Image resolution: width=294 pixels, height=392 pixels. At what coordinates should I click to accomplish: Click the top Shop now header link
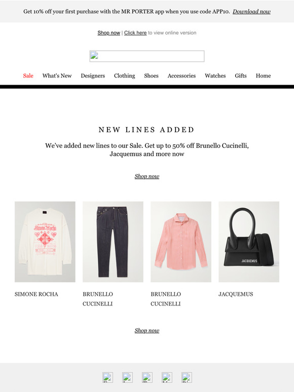coord(109,33)
